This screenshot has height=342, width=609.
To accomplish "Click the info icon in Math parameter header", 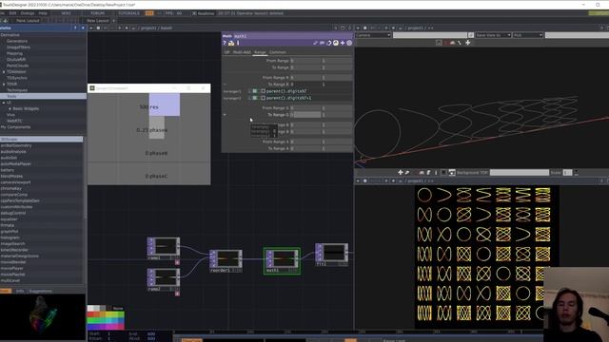I will pyautogui.click(x=238, y=43).
